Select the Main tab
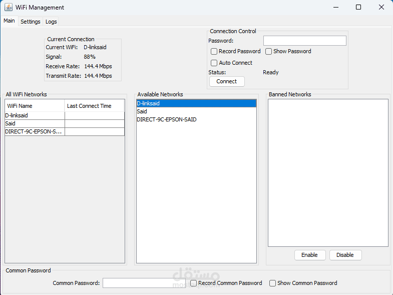The image size is (393, 295). click(x=10, y=21)
